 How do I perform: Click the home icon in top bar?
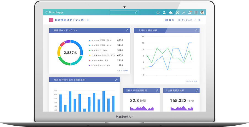158,13
